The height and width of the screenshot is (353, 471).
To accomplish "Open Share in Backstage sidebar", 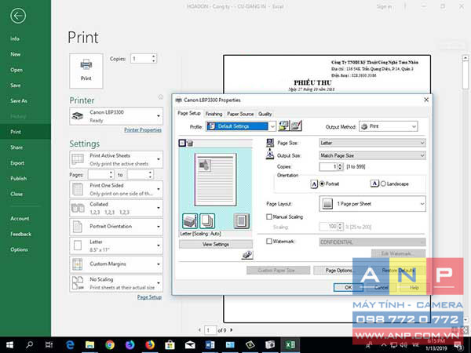I will point(16,147).
